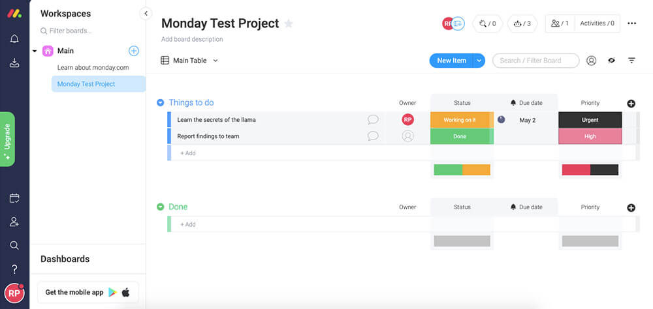Open conversation bubble for llama item
The width and height of the screenshot is (653, 309).
[373, 120]
